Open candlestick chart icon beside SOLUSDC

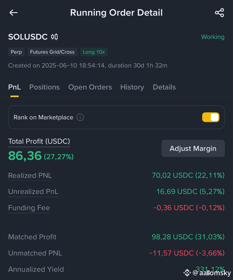pos(55,37)
